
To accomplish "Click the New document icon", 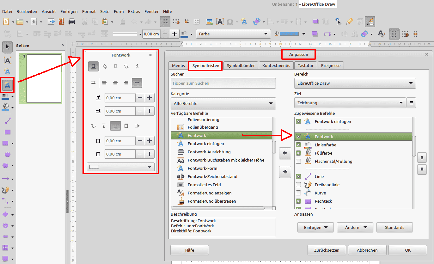I will (x=6, y=21).
